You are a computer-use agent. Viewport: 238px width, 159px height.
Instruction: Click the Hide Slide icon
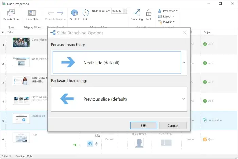pos(32,13)
